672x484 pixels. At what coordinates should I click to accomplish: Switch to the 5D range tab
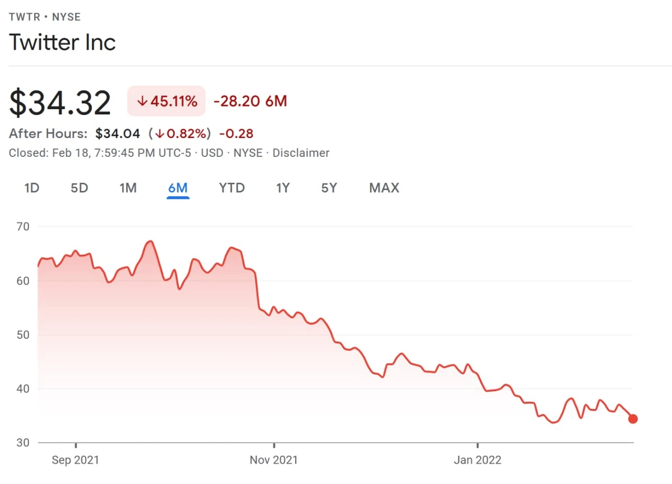tap(80, 188)
